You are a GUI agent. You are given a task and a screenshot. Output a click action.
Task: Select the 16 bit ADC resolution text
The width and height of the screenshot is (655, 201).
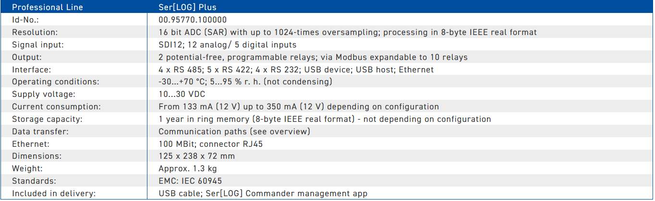click(348, 33)
